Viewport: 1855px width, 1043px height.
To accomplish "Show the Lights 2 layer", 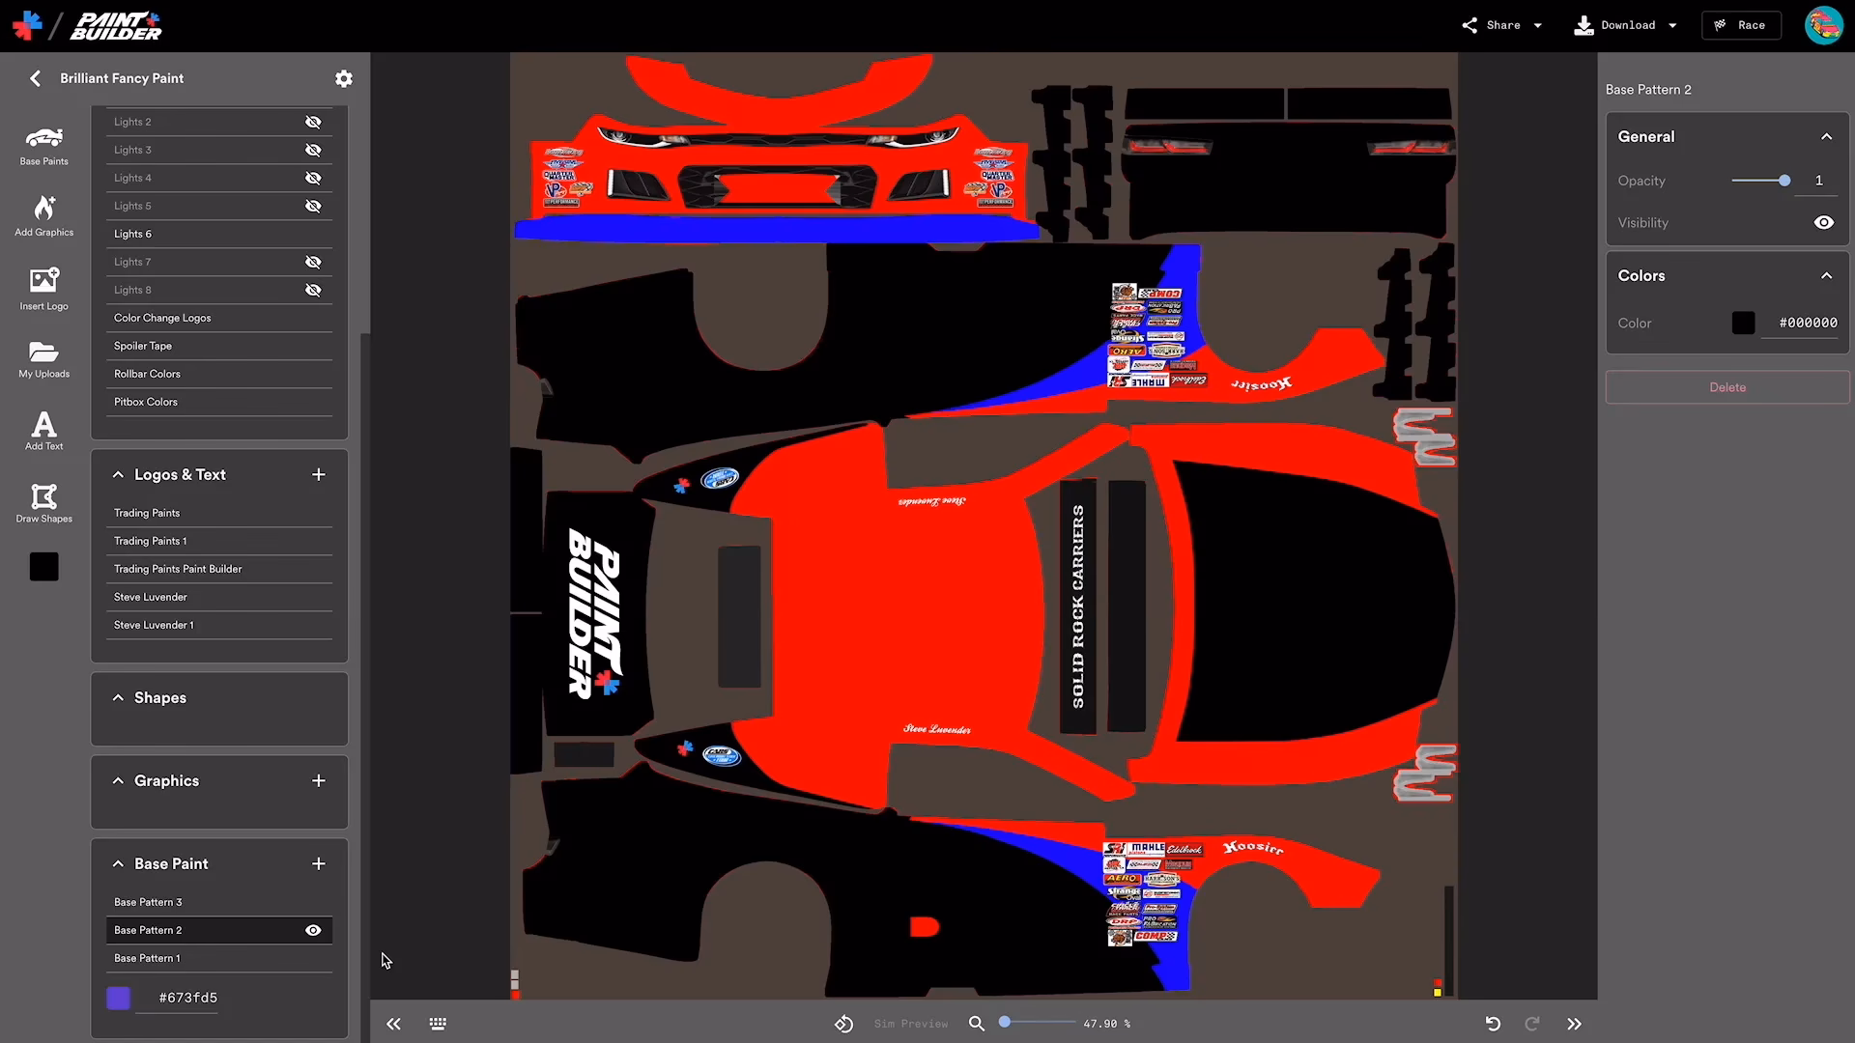I will [x=313, y=122].
